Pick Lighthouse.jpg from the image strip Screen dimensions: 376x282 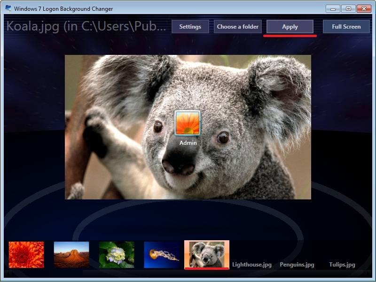tap(252, 265)
